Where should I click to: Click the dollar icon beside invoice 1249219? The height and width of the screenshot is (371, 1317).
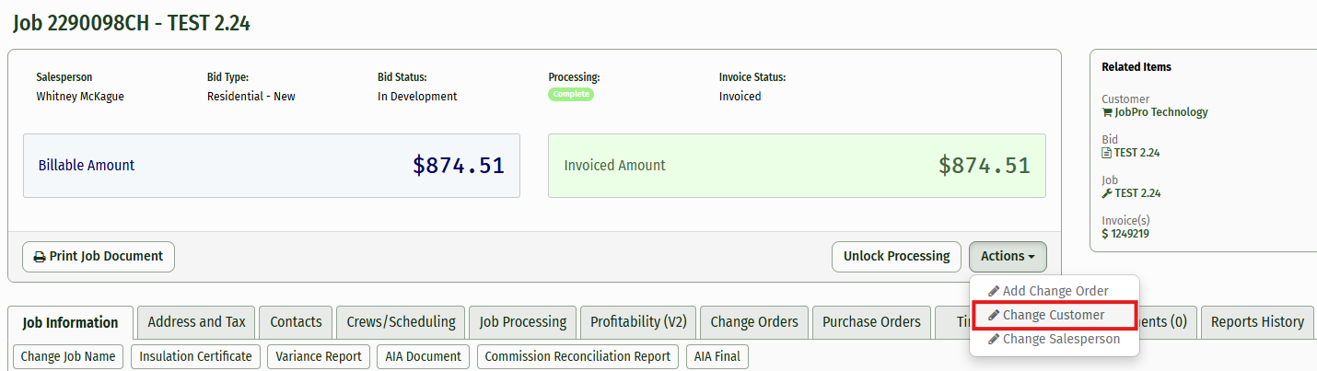point(1105,234)
